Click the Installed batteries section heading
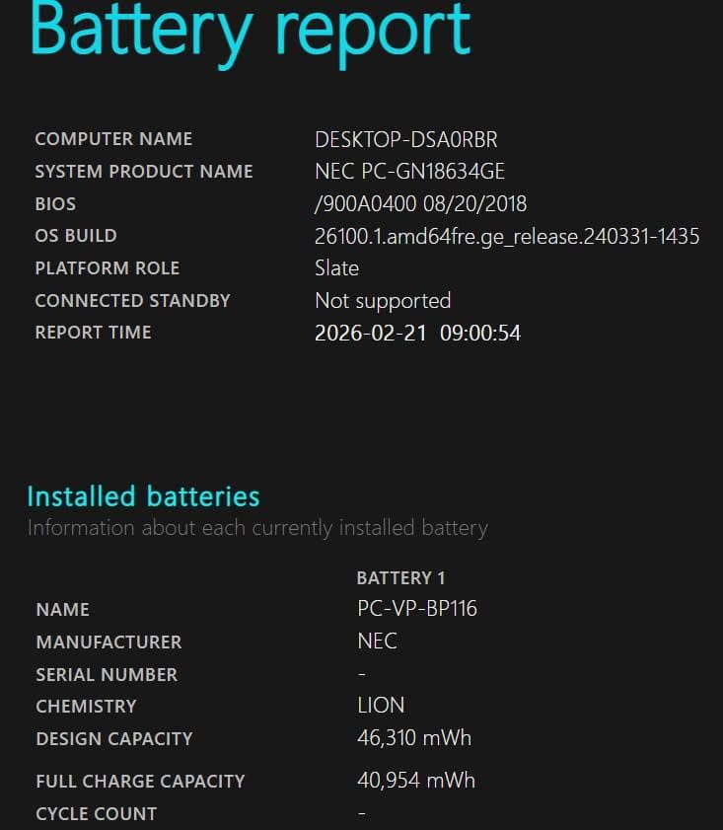Viewport: 723px width, 830px height. pos(143,496)
